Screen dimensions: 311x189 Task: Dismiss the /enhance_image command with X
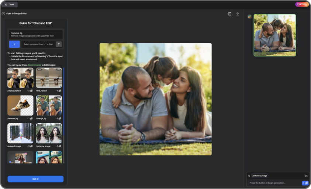click(306, 176)
